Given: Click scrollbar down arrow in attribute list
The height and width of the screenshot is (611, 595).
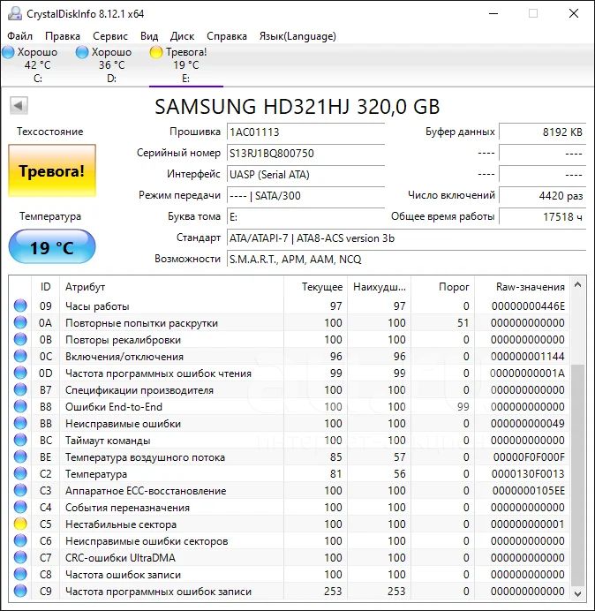Looking at the screenshot, I should click(578, 593).
